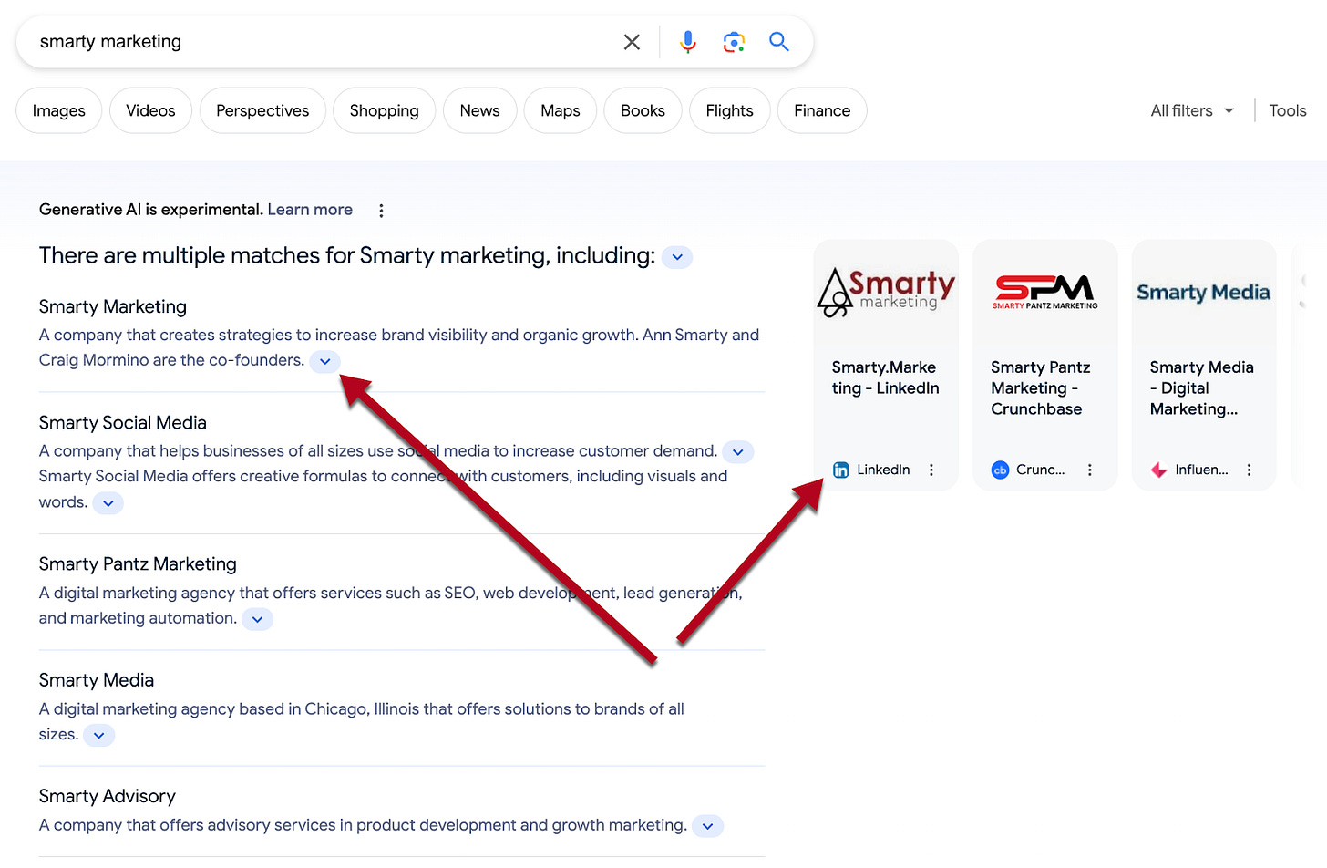Click the Smarty Advisory result heading
The height and width of the screenshot is (868, 1327).
coord(108,797)
